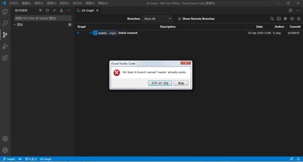303x162 pixels.
Task: Open the 编辑(E) menu
Action: [26, 3]
